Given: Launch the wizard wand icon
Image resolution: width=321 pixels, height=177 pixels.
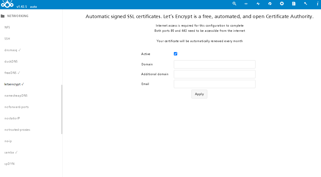Looking at the screenshot, I should click(306, 4).
